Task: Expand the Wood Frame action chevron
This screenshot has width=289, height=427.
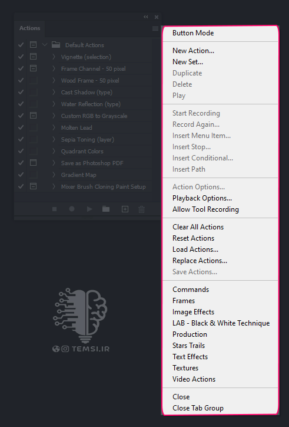Action: pos(54,80)
